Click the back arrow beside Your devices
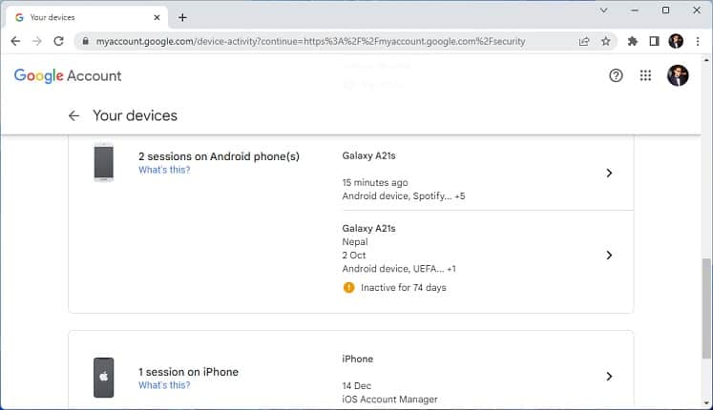713x410 pixels. (x=73, y=115)
